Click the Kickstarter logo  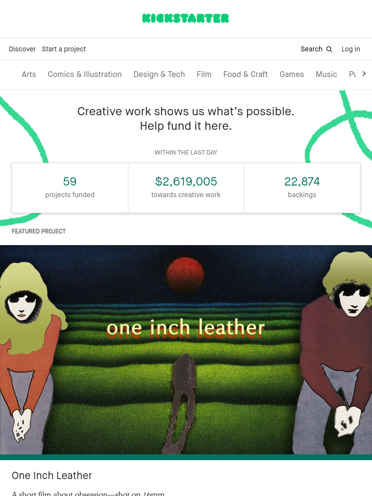pos(186,18)
